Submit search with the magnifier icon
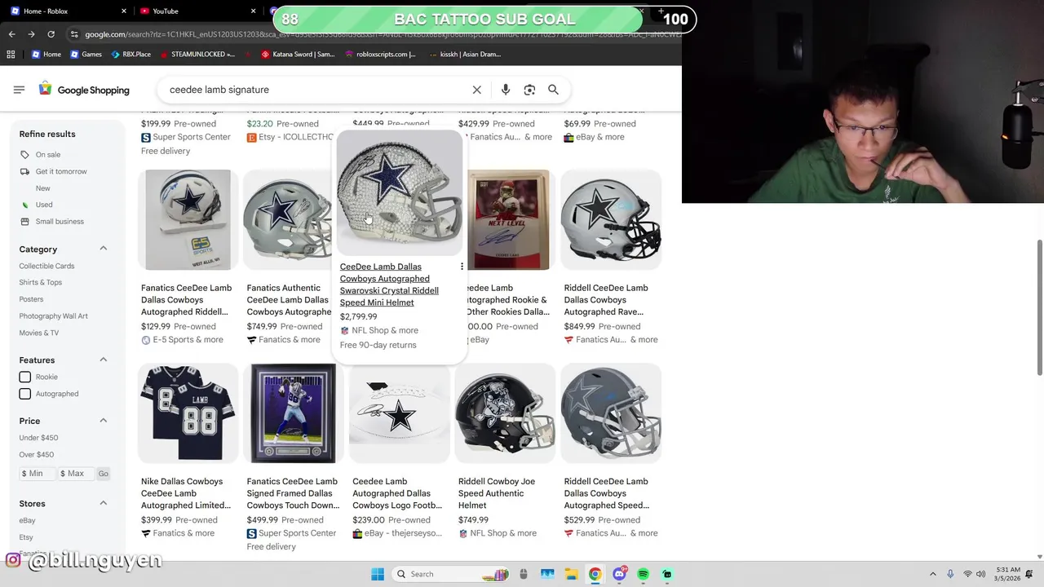This screenshot has width=1044, height=587. point(553,90)
